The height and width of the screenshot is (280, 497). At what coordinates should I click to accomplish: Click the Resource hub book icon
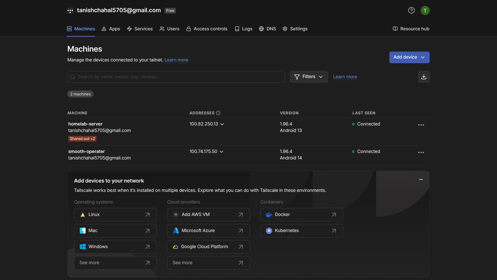tap(395, 29)
